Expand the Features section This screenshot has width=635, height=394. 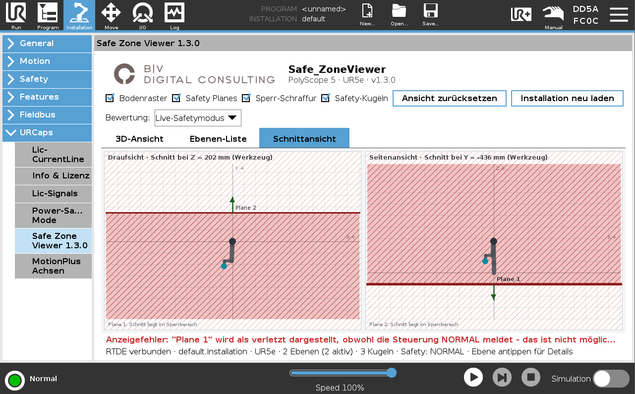click(47, 97)
